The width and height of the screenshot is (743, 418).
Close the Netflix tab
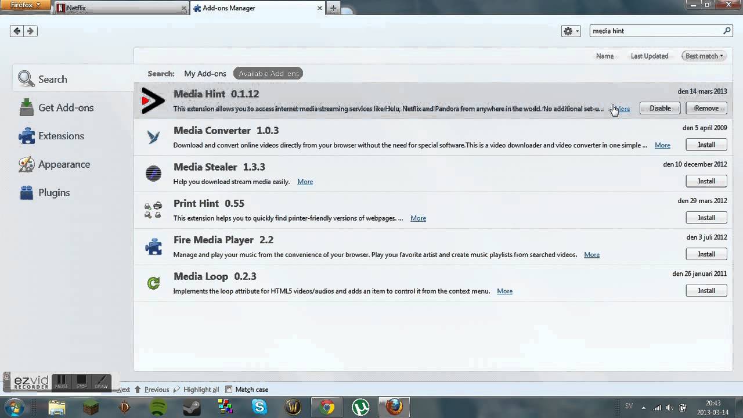pos(184,8)
